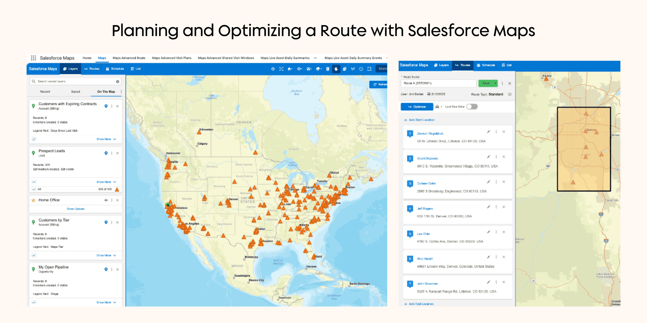The width and height of the screenshot is (647, 323).
Task: Click the zoom-to-fit markers icon
Action: tap(281, 69)
